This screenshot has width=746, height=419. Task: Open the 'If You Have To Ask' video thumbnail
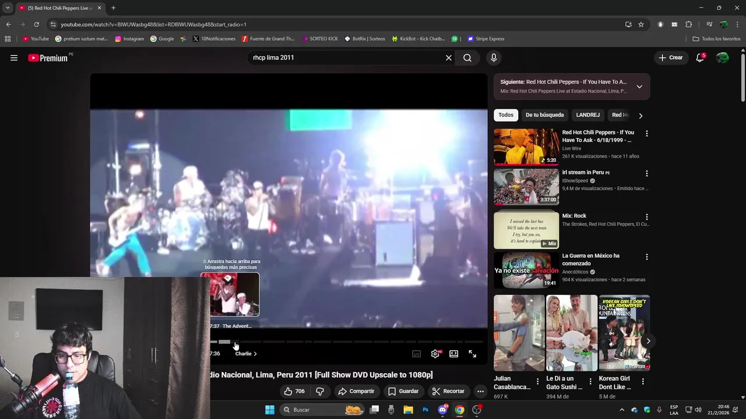coord(526,147)
